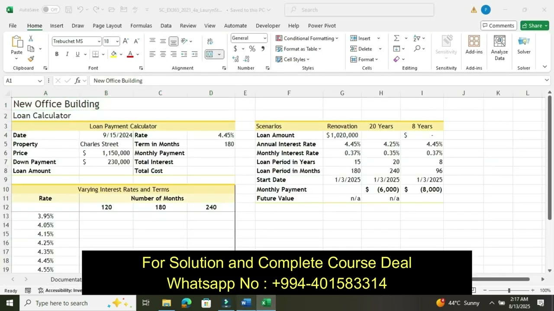The image size is (554, 311).
Task: Apply Italic formatting
Action: pos(67,54)
